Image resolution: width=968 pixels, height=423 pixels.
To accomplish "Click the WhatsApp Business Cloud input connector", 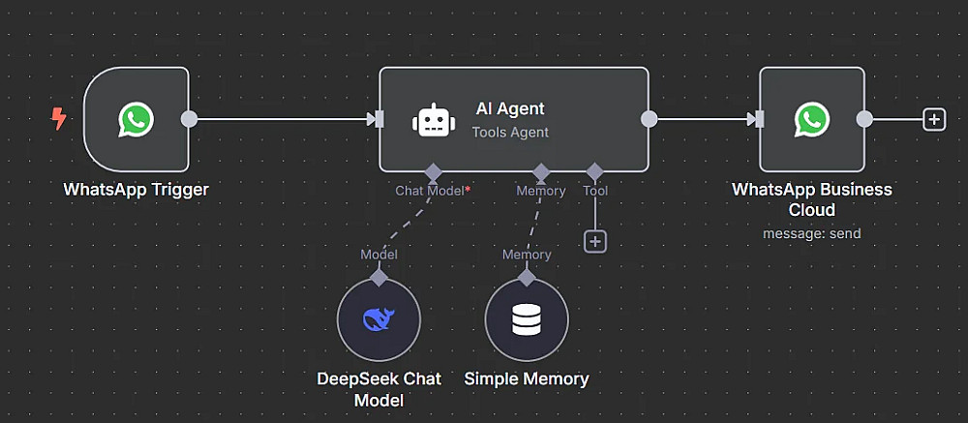I will (x=760, y=119).
